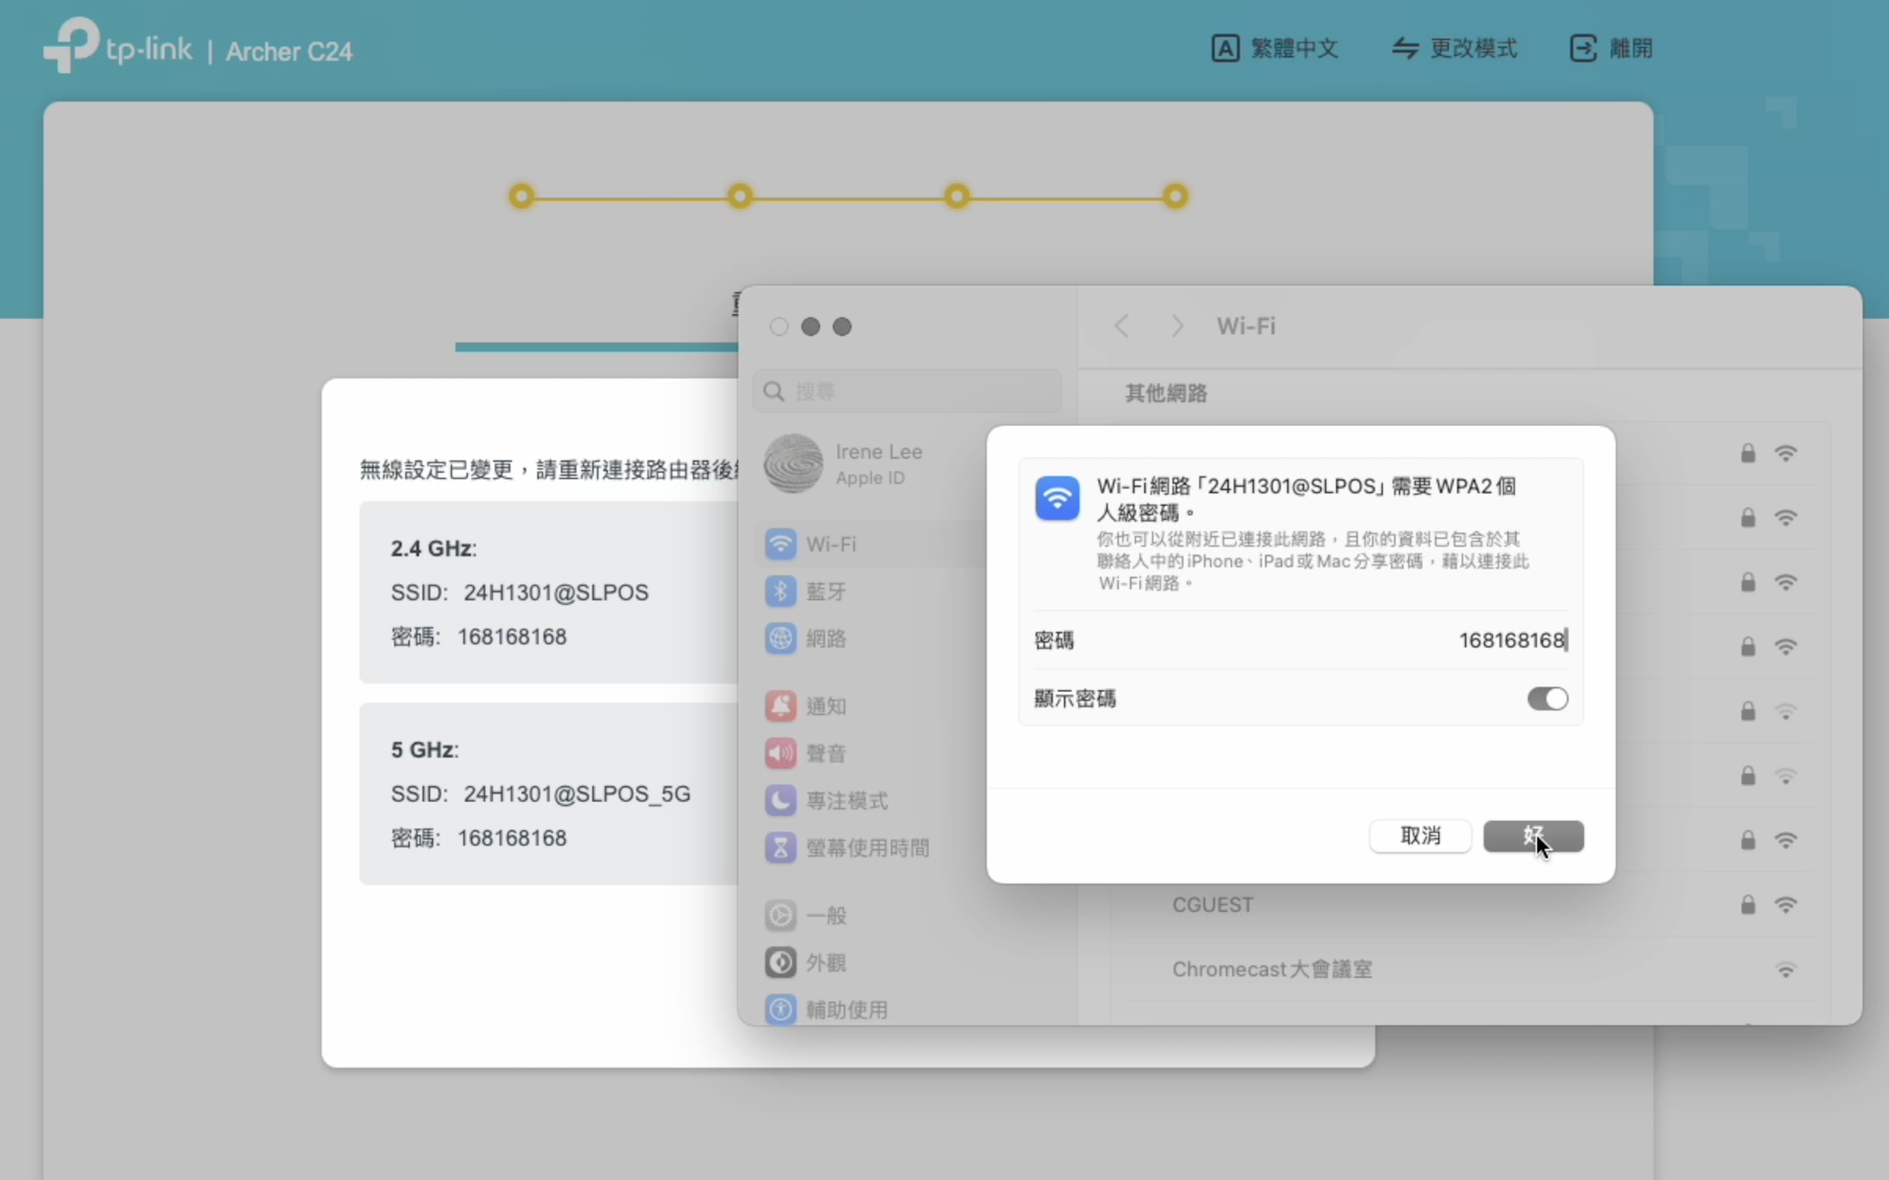Screen dimensions: 1889x1180
Task: Go forward with the right chevron in Wi-Fi pane
Action: pos(1177,325)
